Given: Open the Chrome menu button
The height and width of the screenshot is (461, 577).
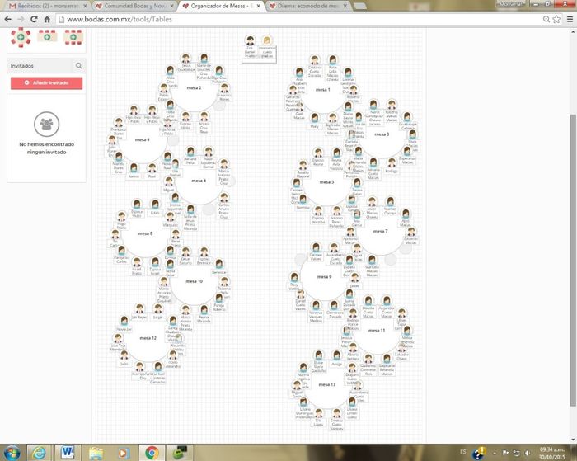Looking at the screenshot, I should click(567, 18).
